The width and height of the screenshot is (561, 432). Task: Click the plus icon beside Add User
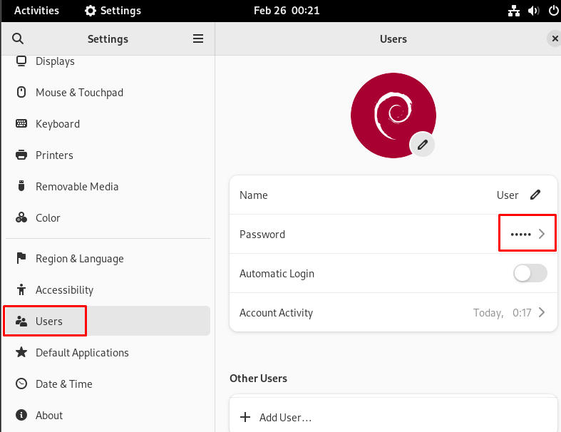[245, 417]
